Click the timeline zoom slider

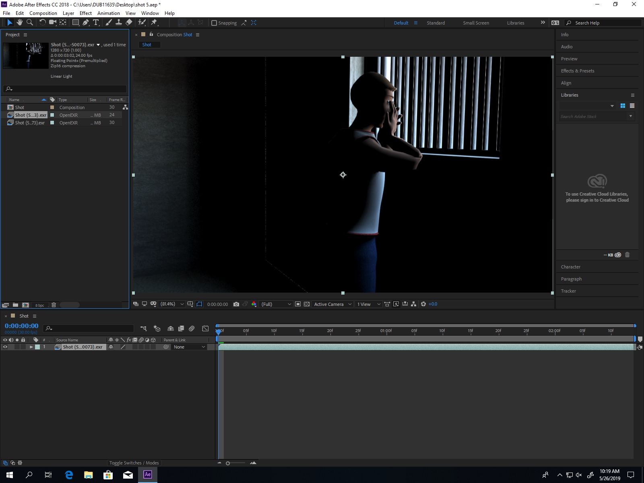coord(228,463)
